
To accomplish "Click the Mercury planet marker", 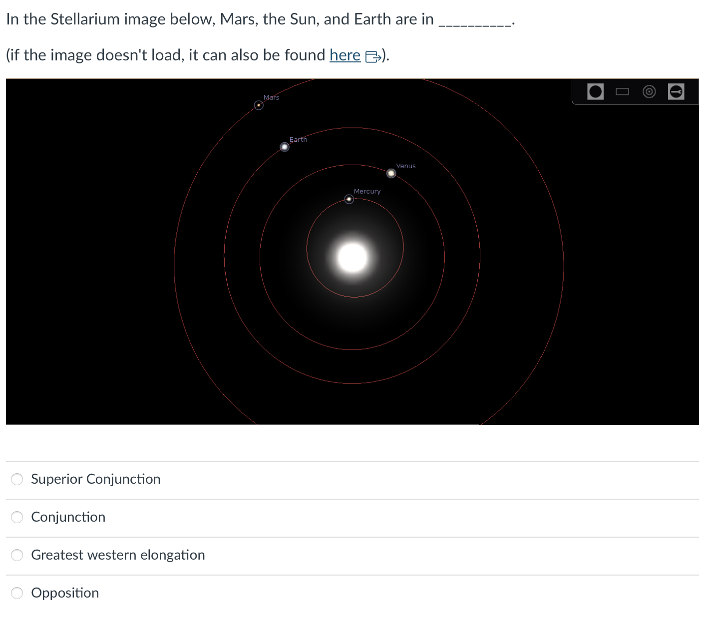I will coord(349,199).
